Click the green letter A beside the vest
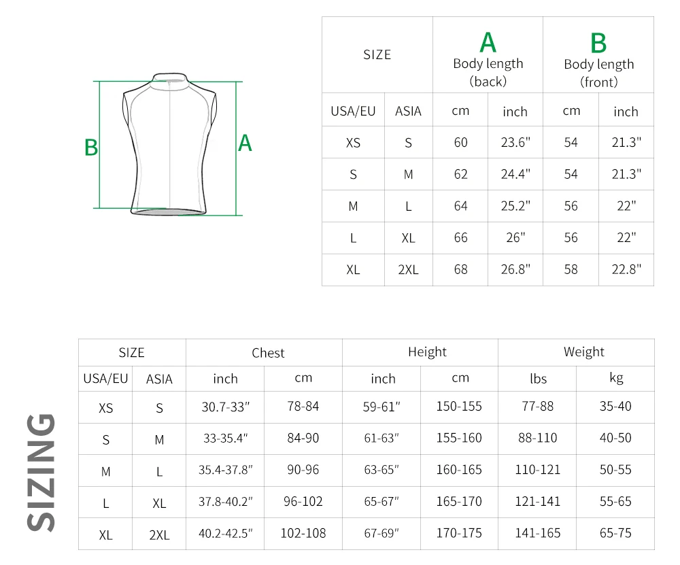680x565 pixels. click(x=245, y=143)
